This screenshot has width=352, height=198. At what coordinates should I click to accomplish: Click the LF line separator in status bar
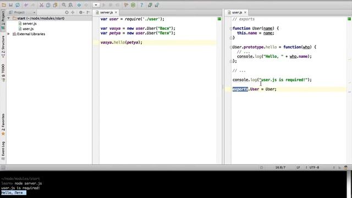click(x=298, y=167)
